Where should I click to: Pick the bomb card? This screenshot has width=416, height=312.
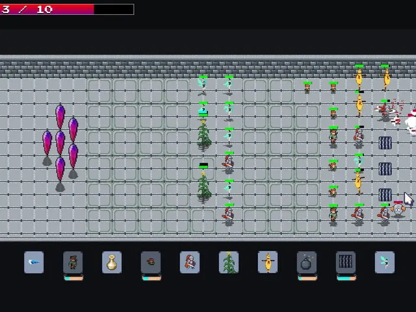tap(307, 262)
